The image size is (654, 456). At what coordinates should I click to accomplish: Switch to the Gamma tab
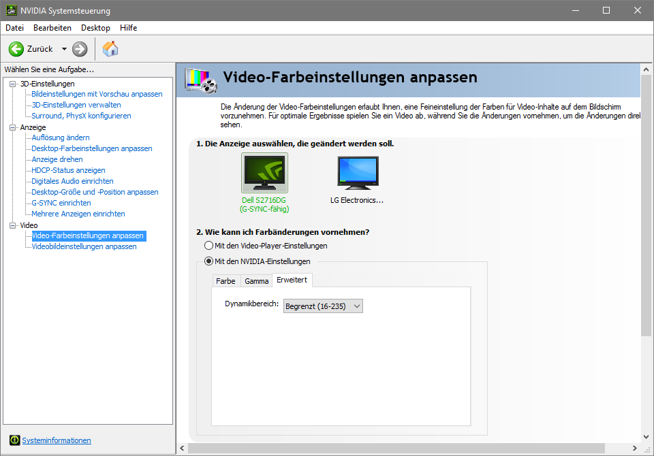pos(257,281)
